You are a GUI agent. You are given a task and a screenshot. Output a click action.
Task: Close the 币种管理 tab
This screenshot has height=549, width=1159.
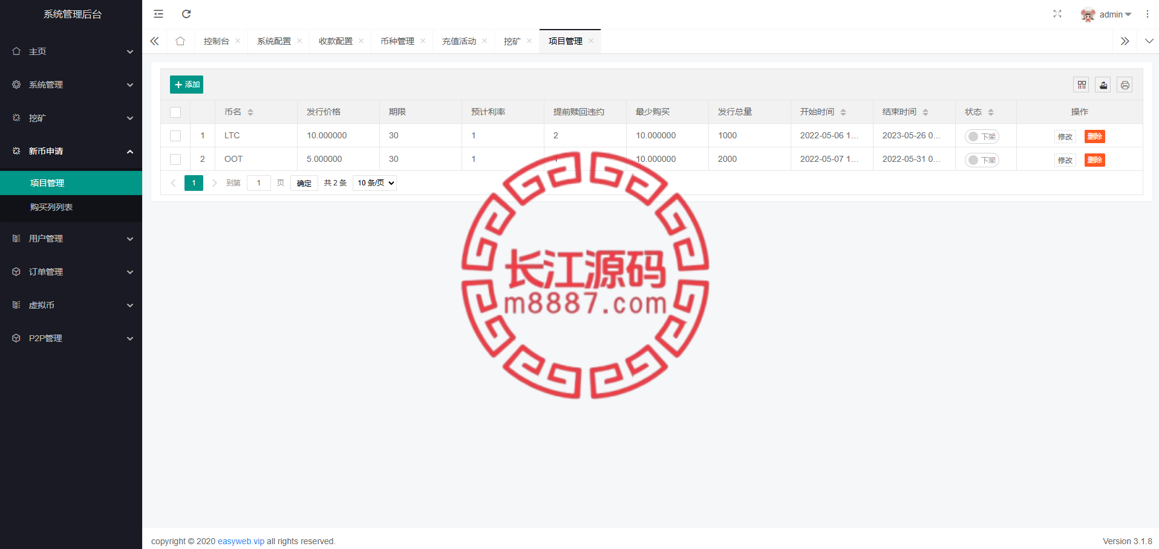point(423,41)
